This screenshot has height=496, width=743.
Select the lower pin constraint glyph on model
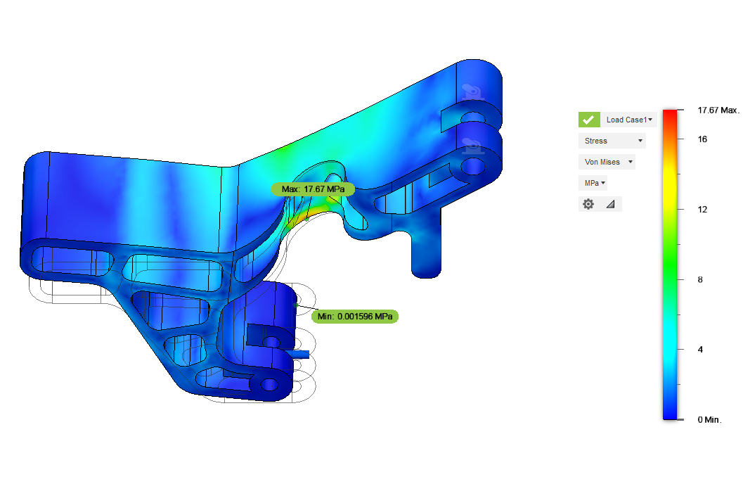click(x=472, y=146)
